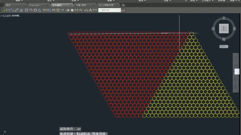Expand the 公用程式 ribbon panel
The width and height of the screenshot is (241, 135).
tap(207, 1)
